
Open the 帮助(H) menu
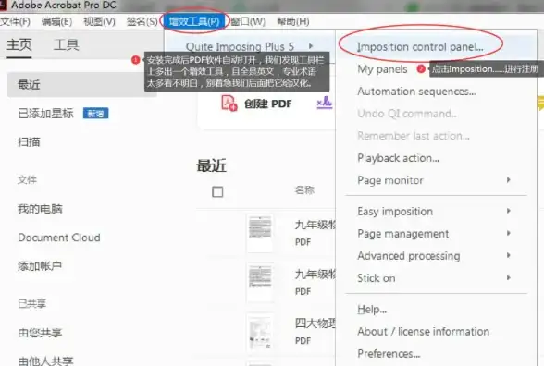click(292, 22)
